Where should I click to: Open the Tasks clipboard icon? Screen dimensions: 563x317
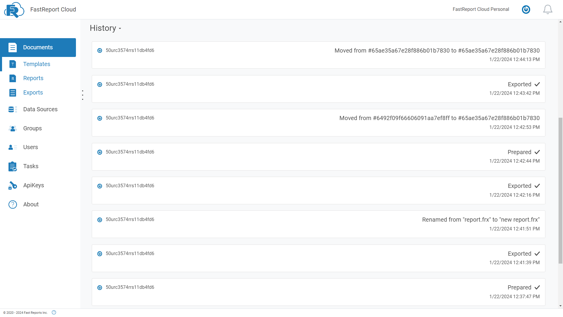[12, 166]
